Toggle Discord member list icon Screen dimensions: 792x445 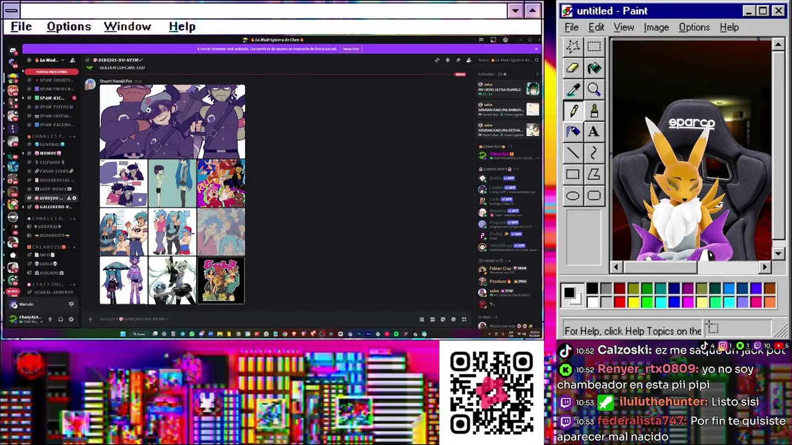coord(468,60)
